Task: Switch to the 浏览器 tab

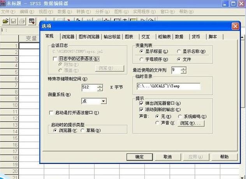Action: coord(68,37)
